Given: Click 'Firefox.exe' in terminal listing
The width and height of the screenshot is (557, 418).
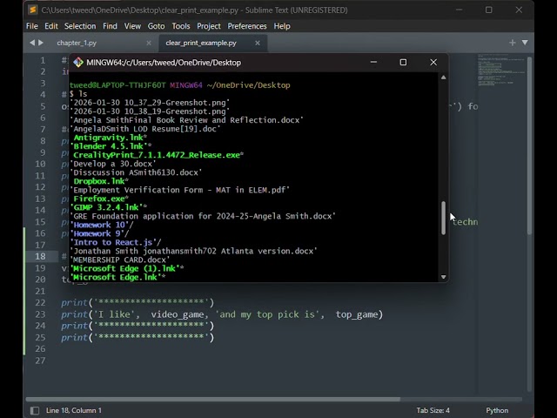Looking at the screenshot, I should (x=98, y=199).
